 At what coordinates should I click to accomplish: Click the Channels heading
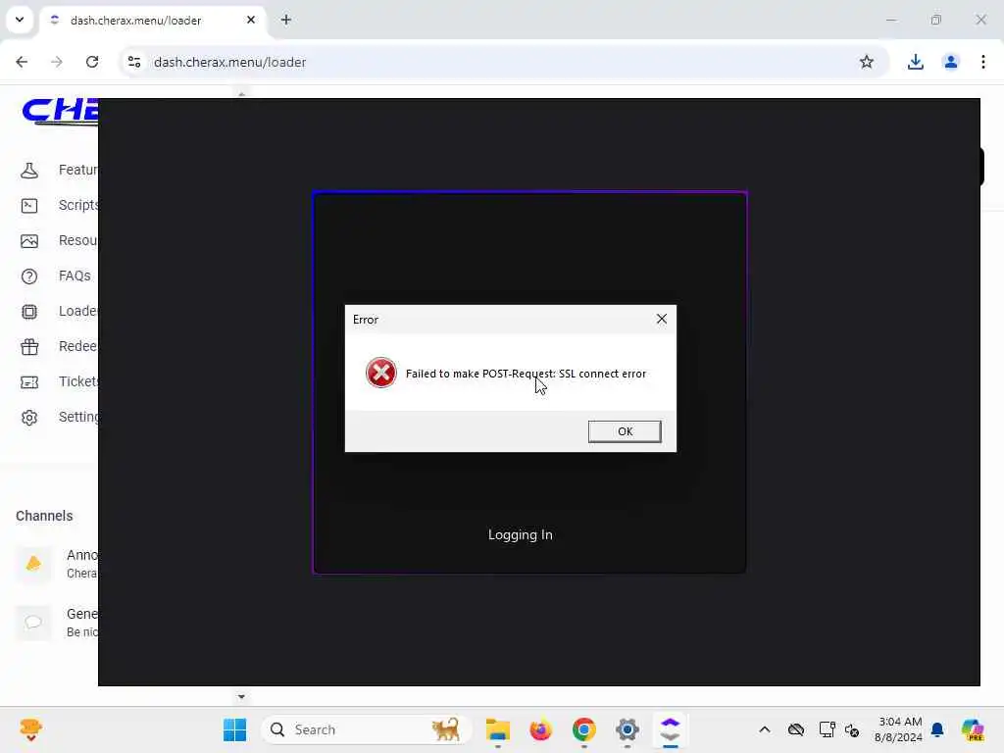(44, 516)
